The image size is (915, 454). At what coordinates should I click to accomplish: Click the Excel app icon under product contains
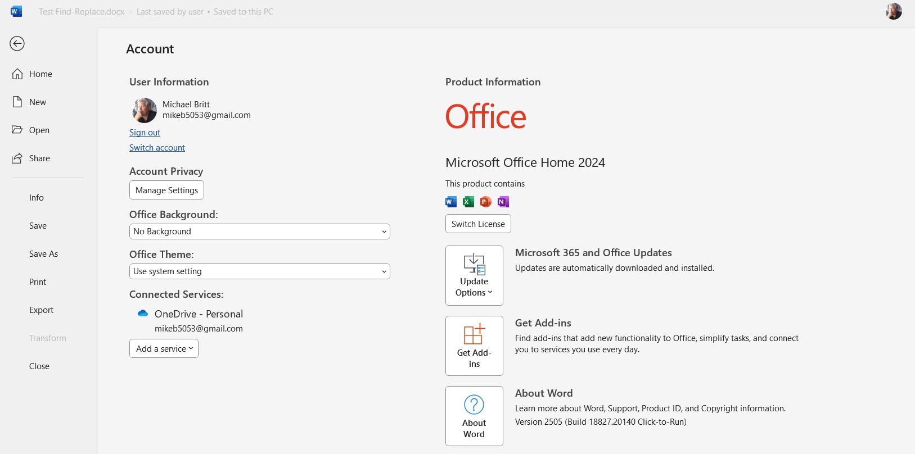[x=468, y=202]
